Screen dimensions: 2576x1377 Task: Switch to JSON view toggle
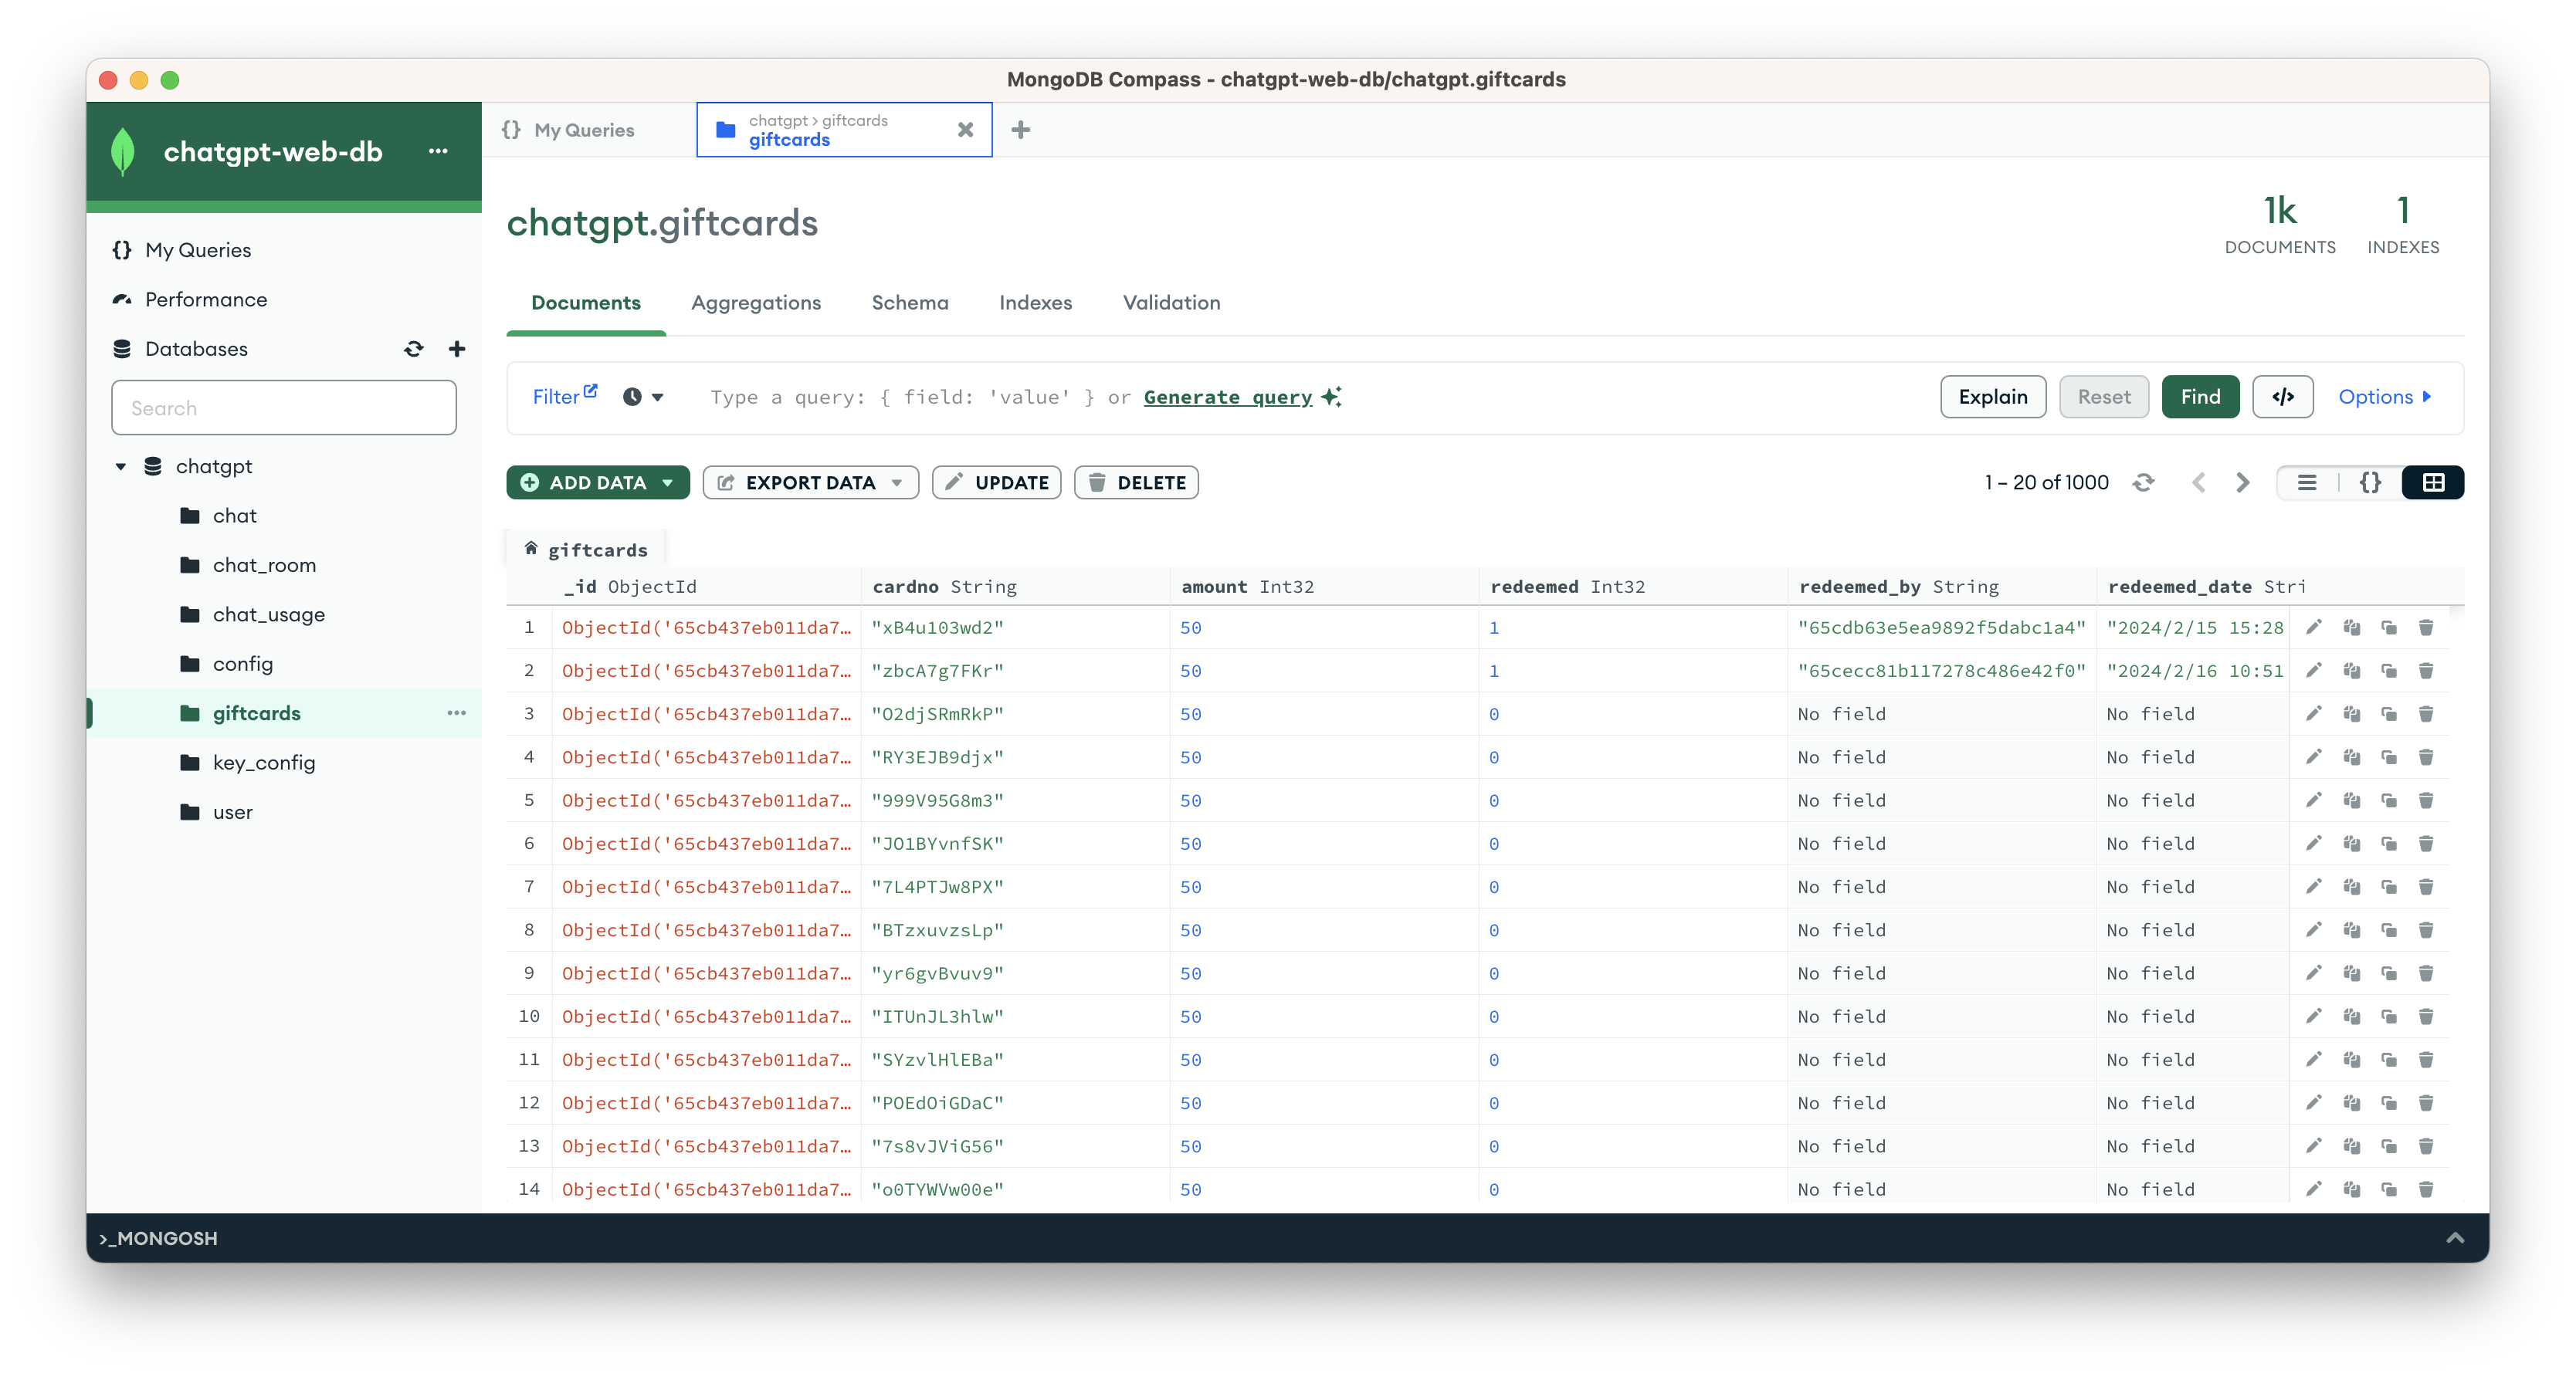(x=2370, y=482)
